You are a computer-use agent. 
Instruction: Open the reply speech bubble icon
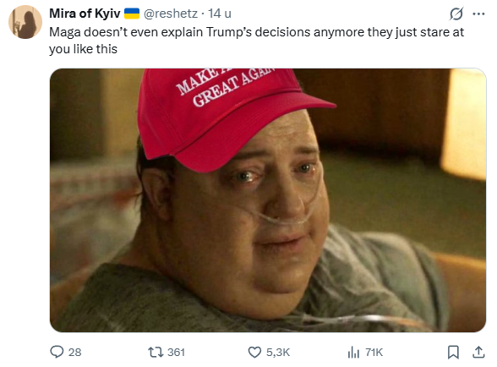pos(57,352)
